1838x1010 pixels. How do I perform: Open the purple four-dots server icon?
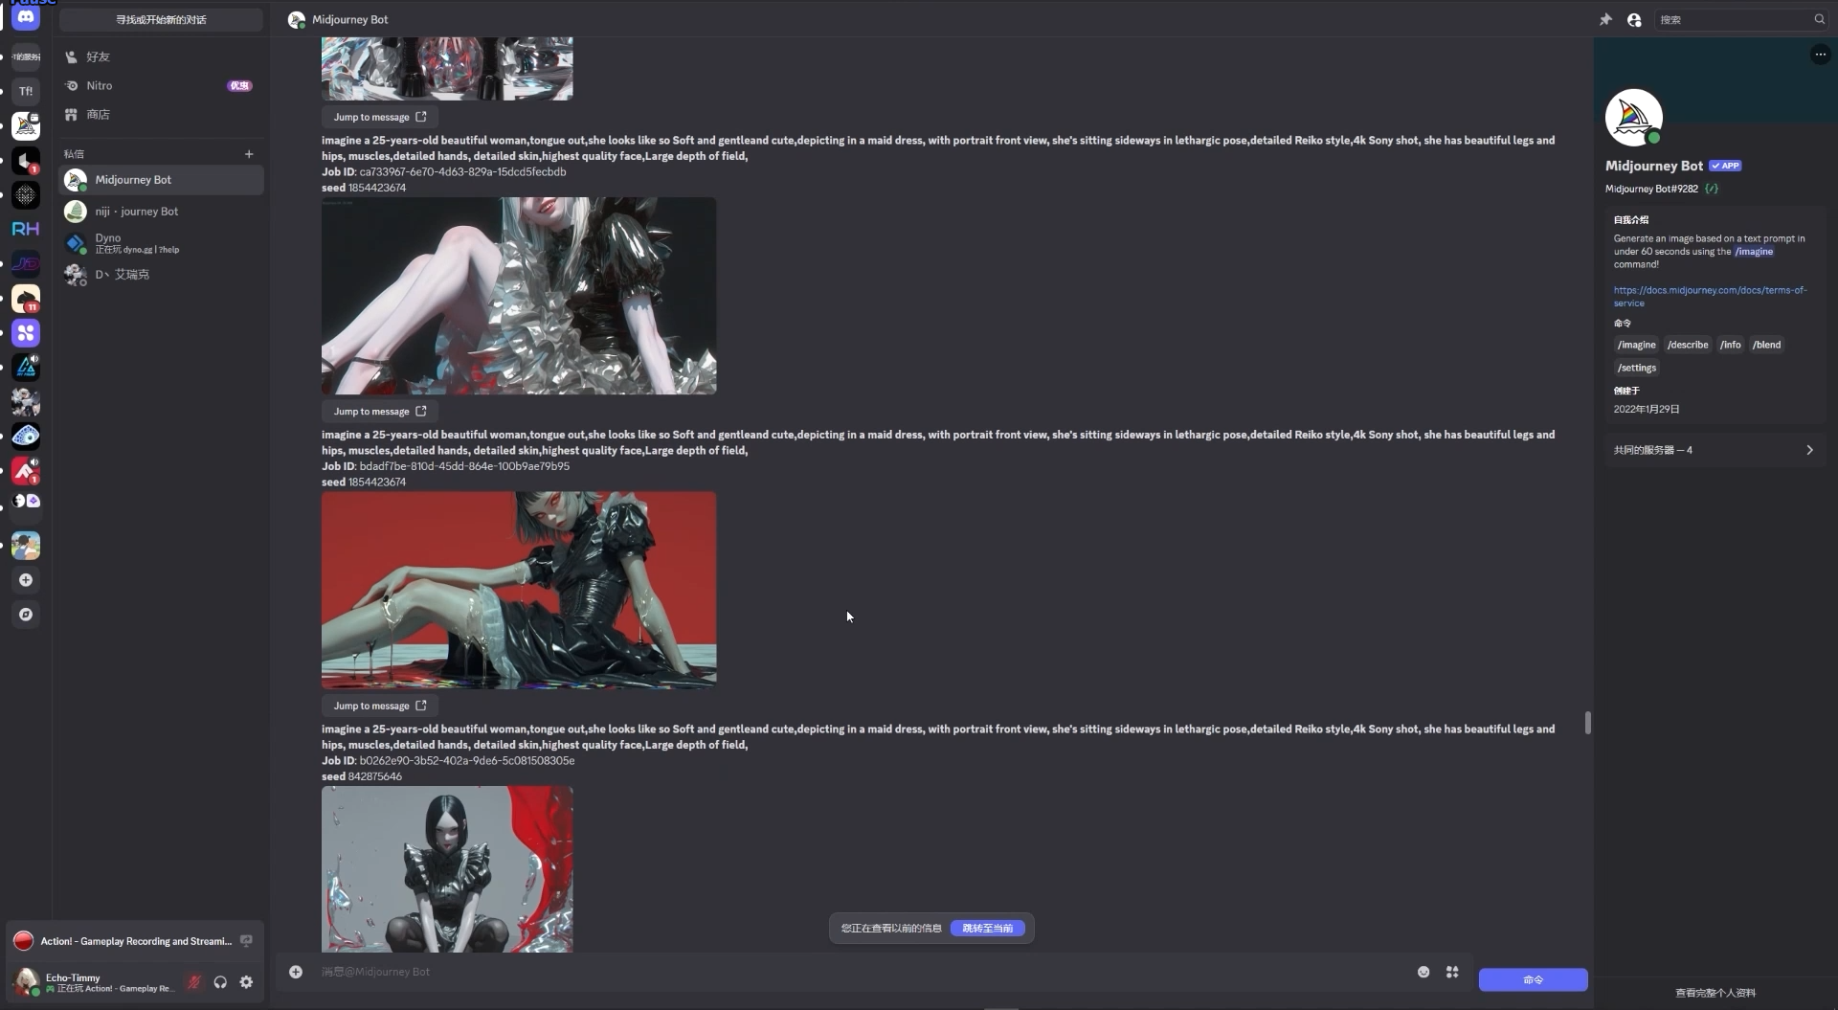point(26,333)
